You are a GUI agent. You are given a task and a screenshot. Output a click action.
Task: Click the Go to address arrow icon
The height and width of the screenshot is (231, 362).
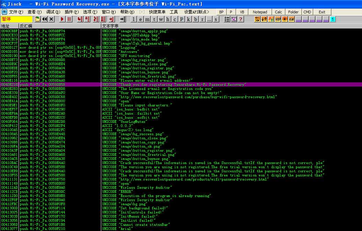tap(123, 19)
